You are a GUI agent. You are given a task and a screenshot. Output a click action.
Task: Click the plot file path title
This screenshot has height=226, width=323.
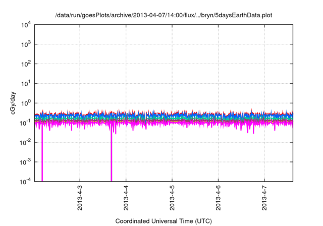pos(164,15)
